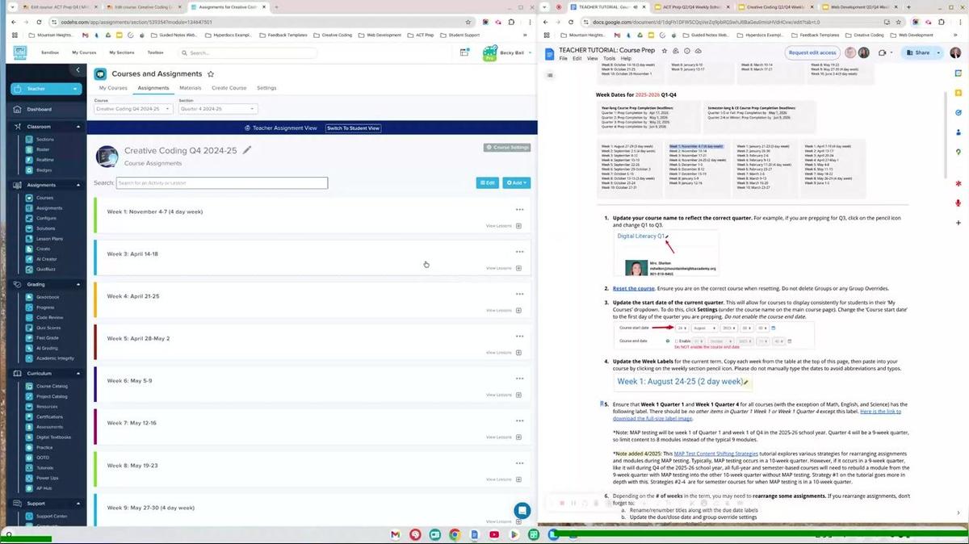This screenshot has height=544, width=969.
Task: Open Course Catalog in the Curriculum section
Action: pos(52,386)
